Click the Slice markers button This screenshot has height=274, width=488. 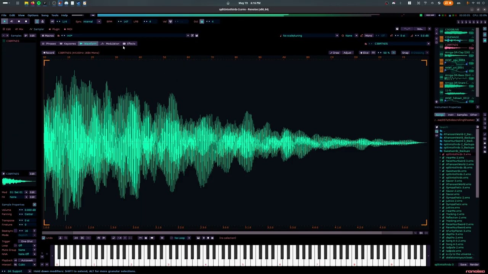(x=364, y=53)
